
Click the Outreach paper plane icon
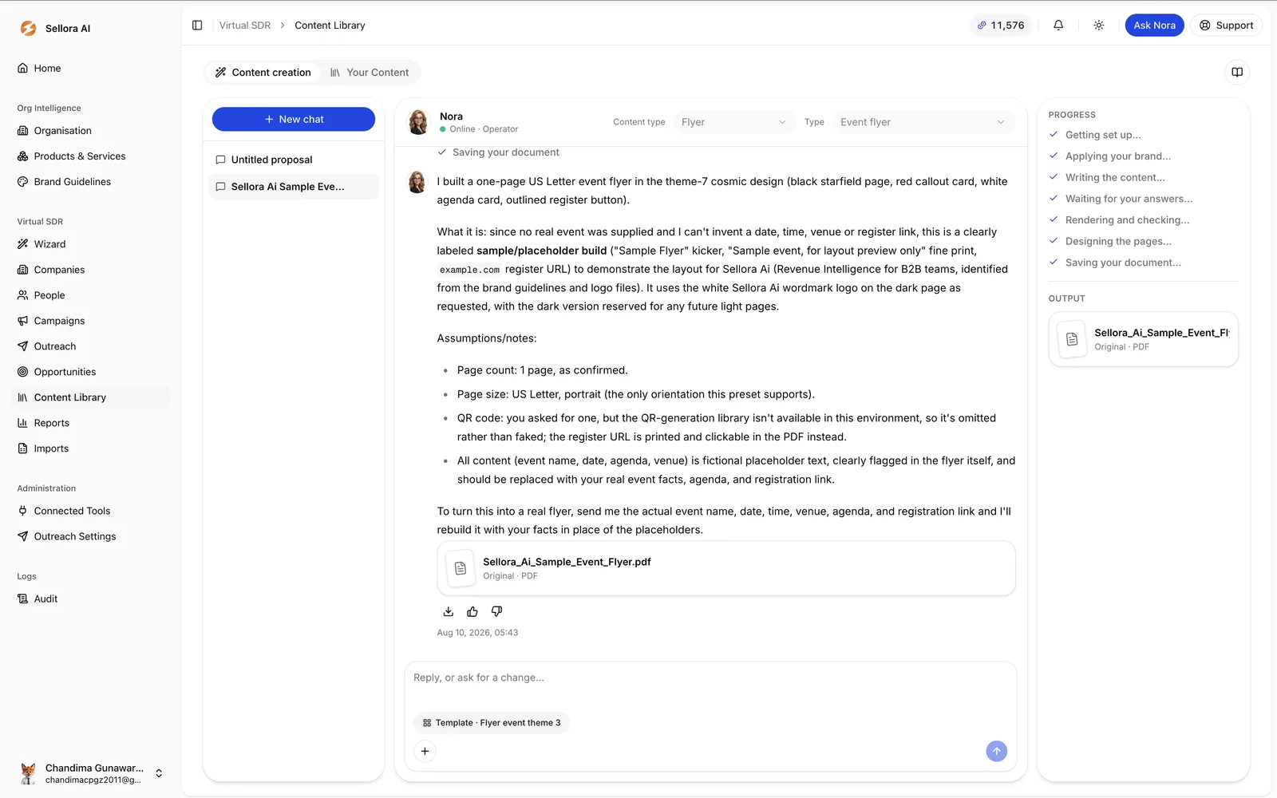pos(23,346)
